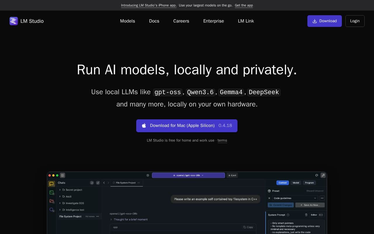Click the gpt-oss model tag
This screenshot has height=234, width=374.
[x=168, y=92]
